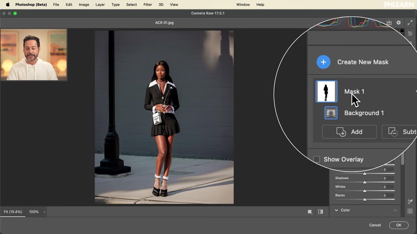Select the Edit sliders panel icon
417x234 pixels.
tap(410, 34)
